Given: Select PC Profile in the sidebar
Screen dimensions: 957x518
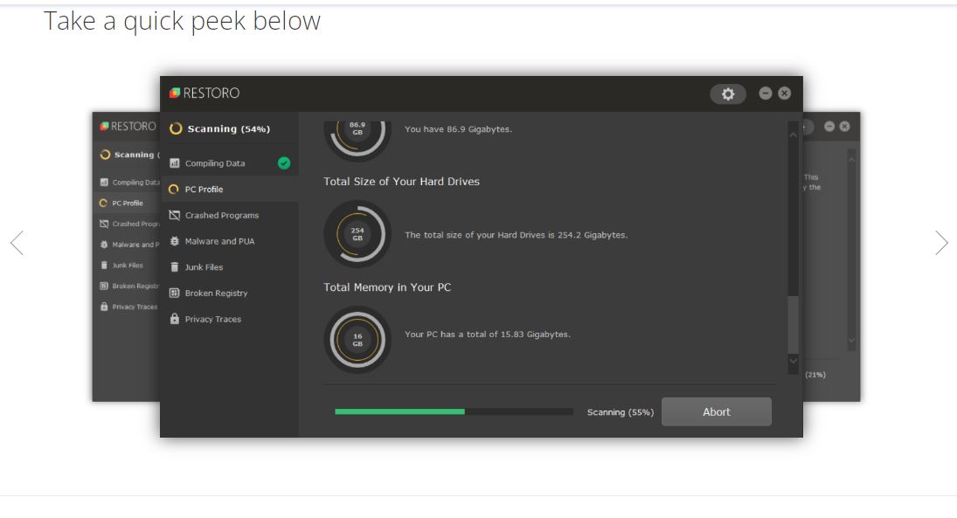Looking at the screenshot, I should [230, 190].
